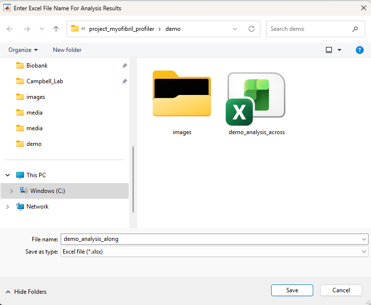Open the demo sidebar folder
The width and height of the screenshot is (371, 305).
click(x=34, y=144)
